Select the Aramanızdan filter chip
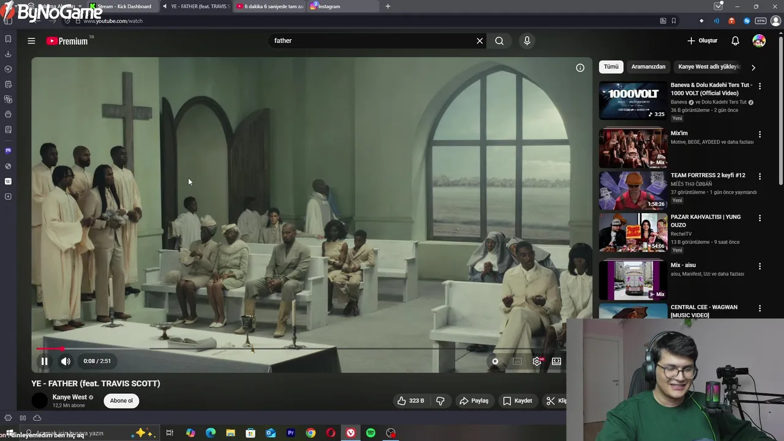The width and height of the screenshot is (784, 441). point(648,67)
